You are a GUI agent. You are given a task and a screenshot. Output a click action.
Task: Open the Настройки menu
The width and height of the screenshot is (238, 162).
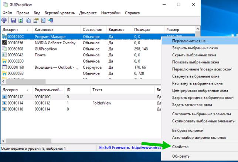coord(110,13)
